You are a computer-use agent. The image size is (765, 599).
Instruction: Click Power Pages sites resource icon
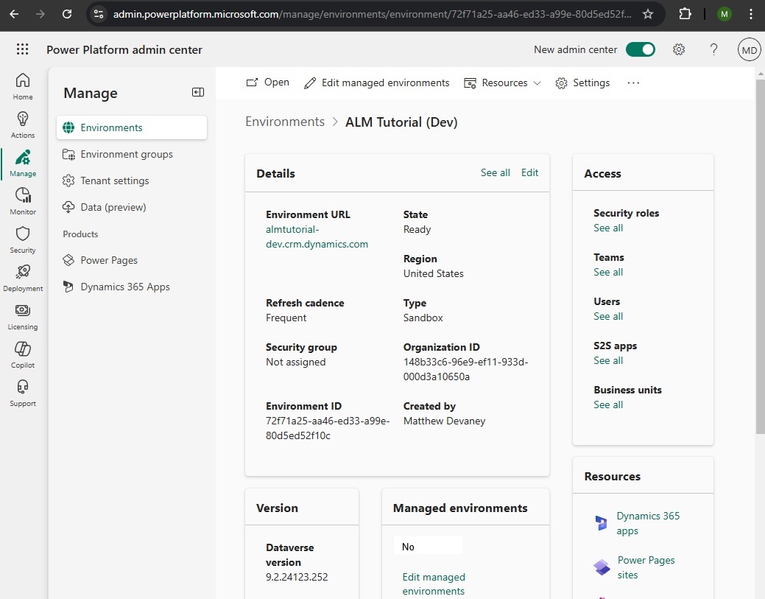tap(602, 567)
